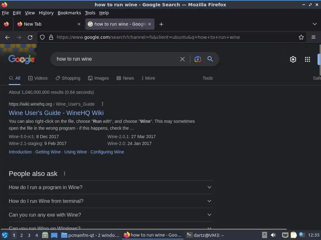
Task: Launch file manager from quick launch
Action: (x=45, y=235)
